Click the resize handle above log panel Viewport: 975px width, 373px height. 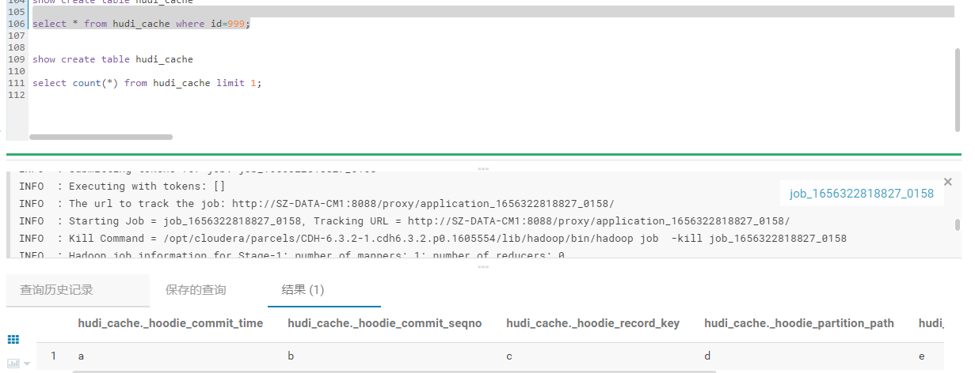483,168
